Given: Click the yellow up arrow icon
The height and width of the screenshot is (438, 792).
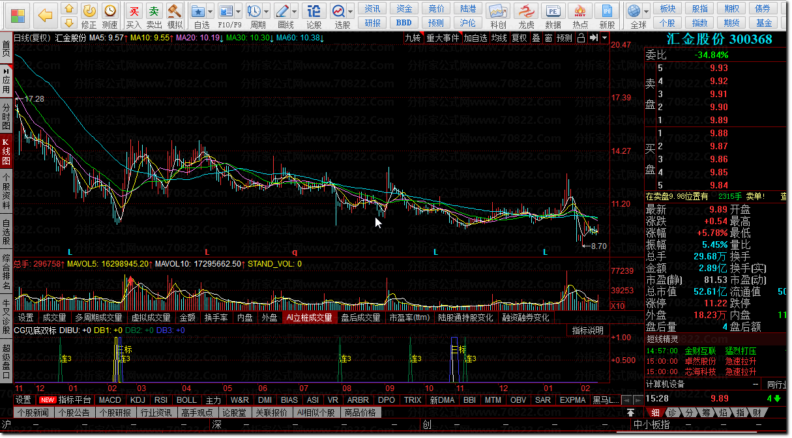Looking at the screenshot, I should (68, 8).
